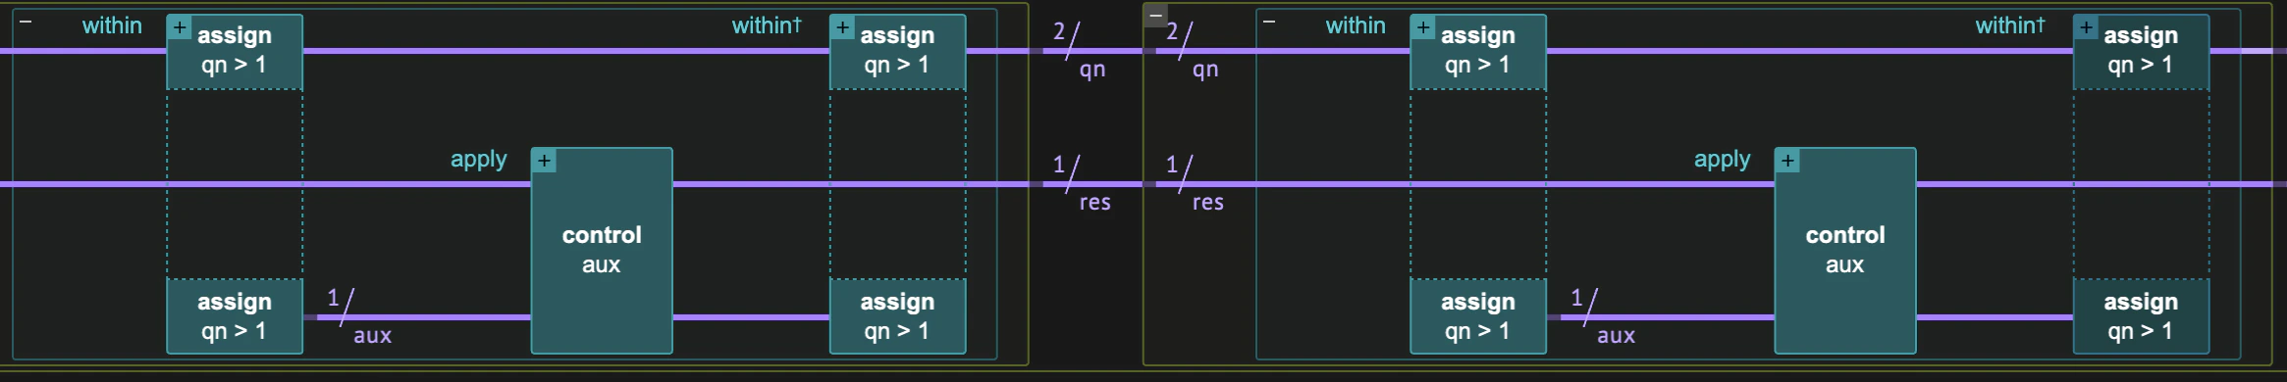Click the 'within†' label in the second circuit

2010,25
